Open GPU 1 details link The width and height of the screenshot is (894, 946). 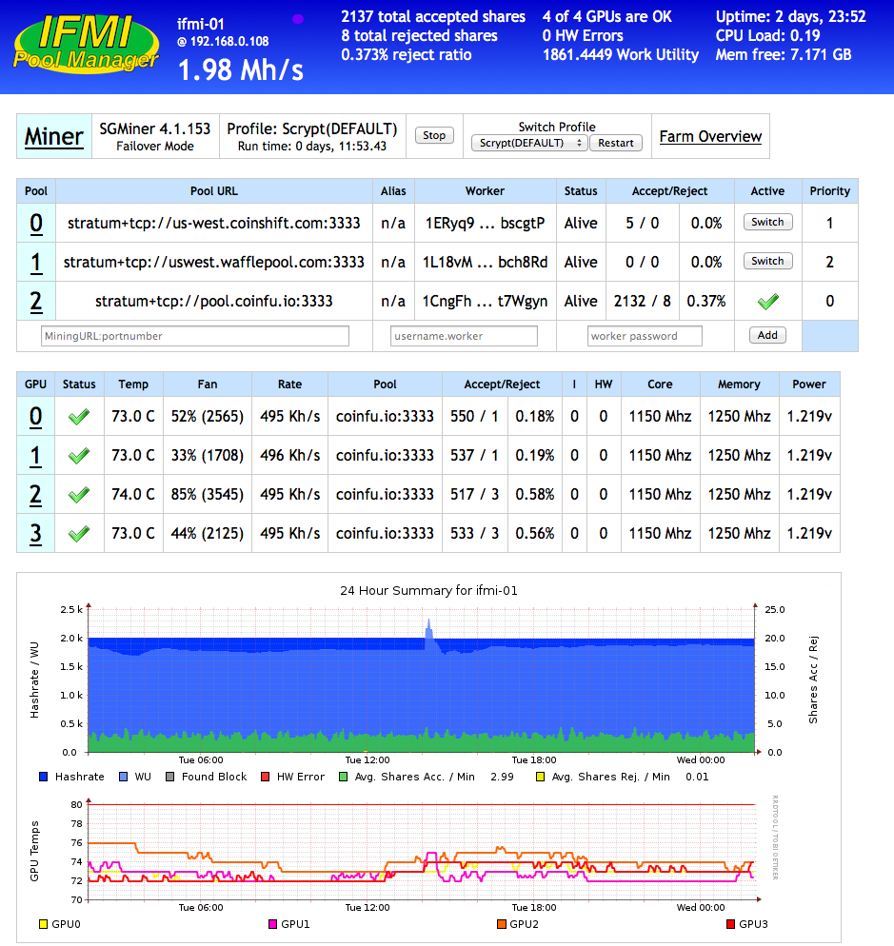click(x=35, y=456)
